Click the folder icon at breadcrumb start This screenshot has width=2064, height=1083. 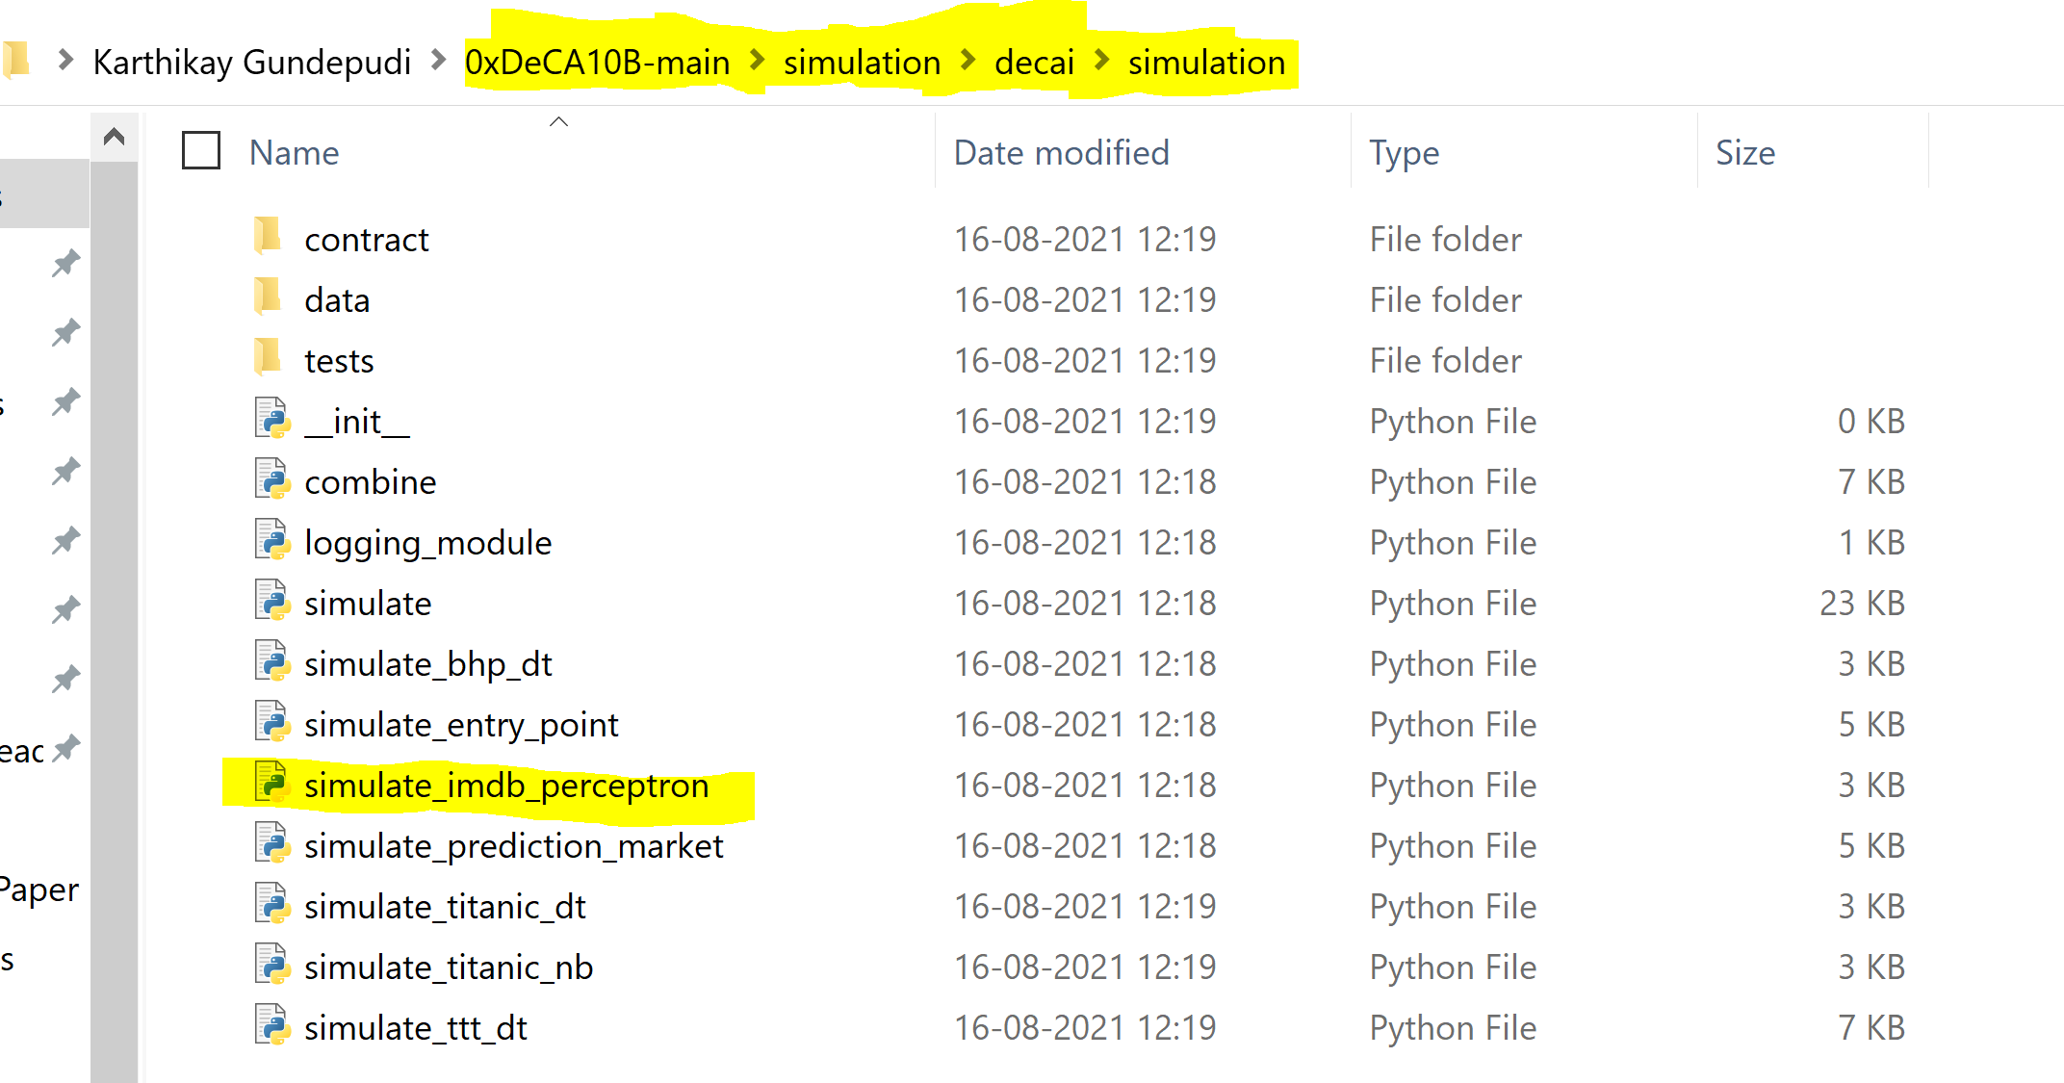point(17,61)
